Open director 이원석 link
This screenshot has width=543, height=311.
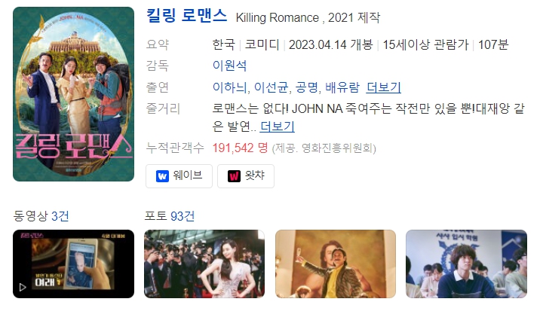pos(229,66)
